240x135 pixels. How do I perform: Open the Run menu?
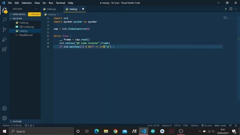[51, 3]
